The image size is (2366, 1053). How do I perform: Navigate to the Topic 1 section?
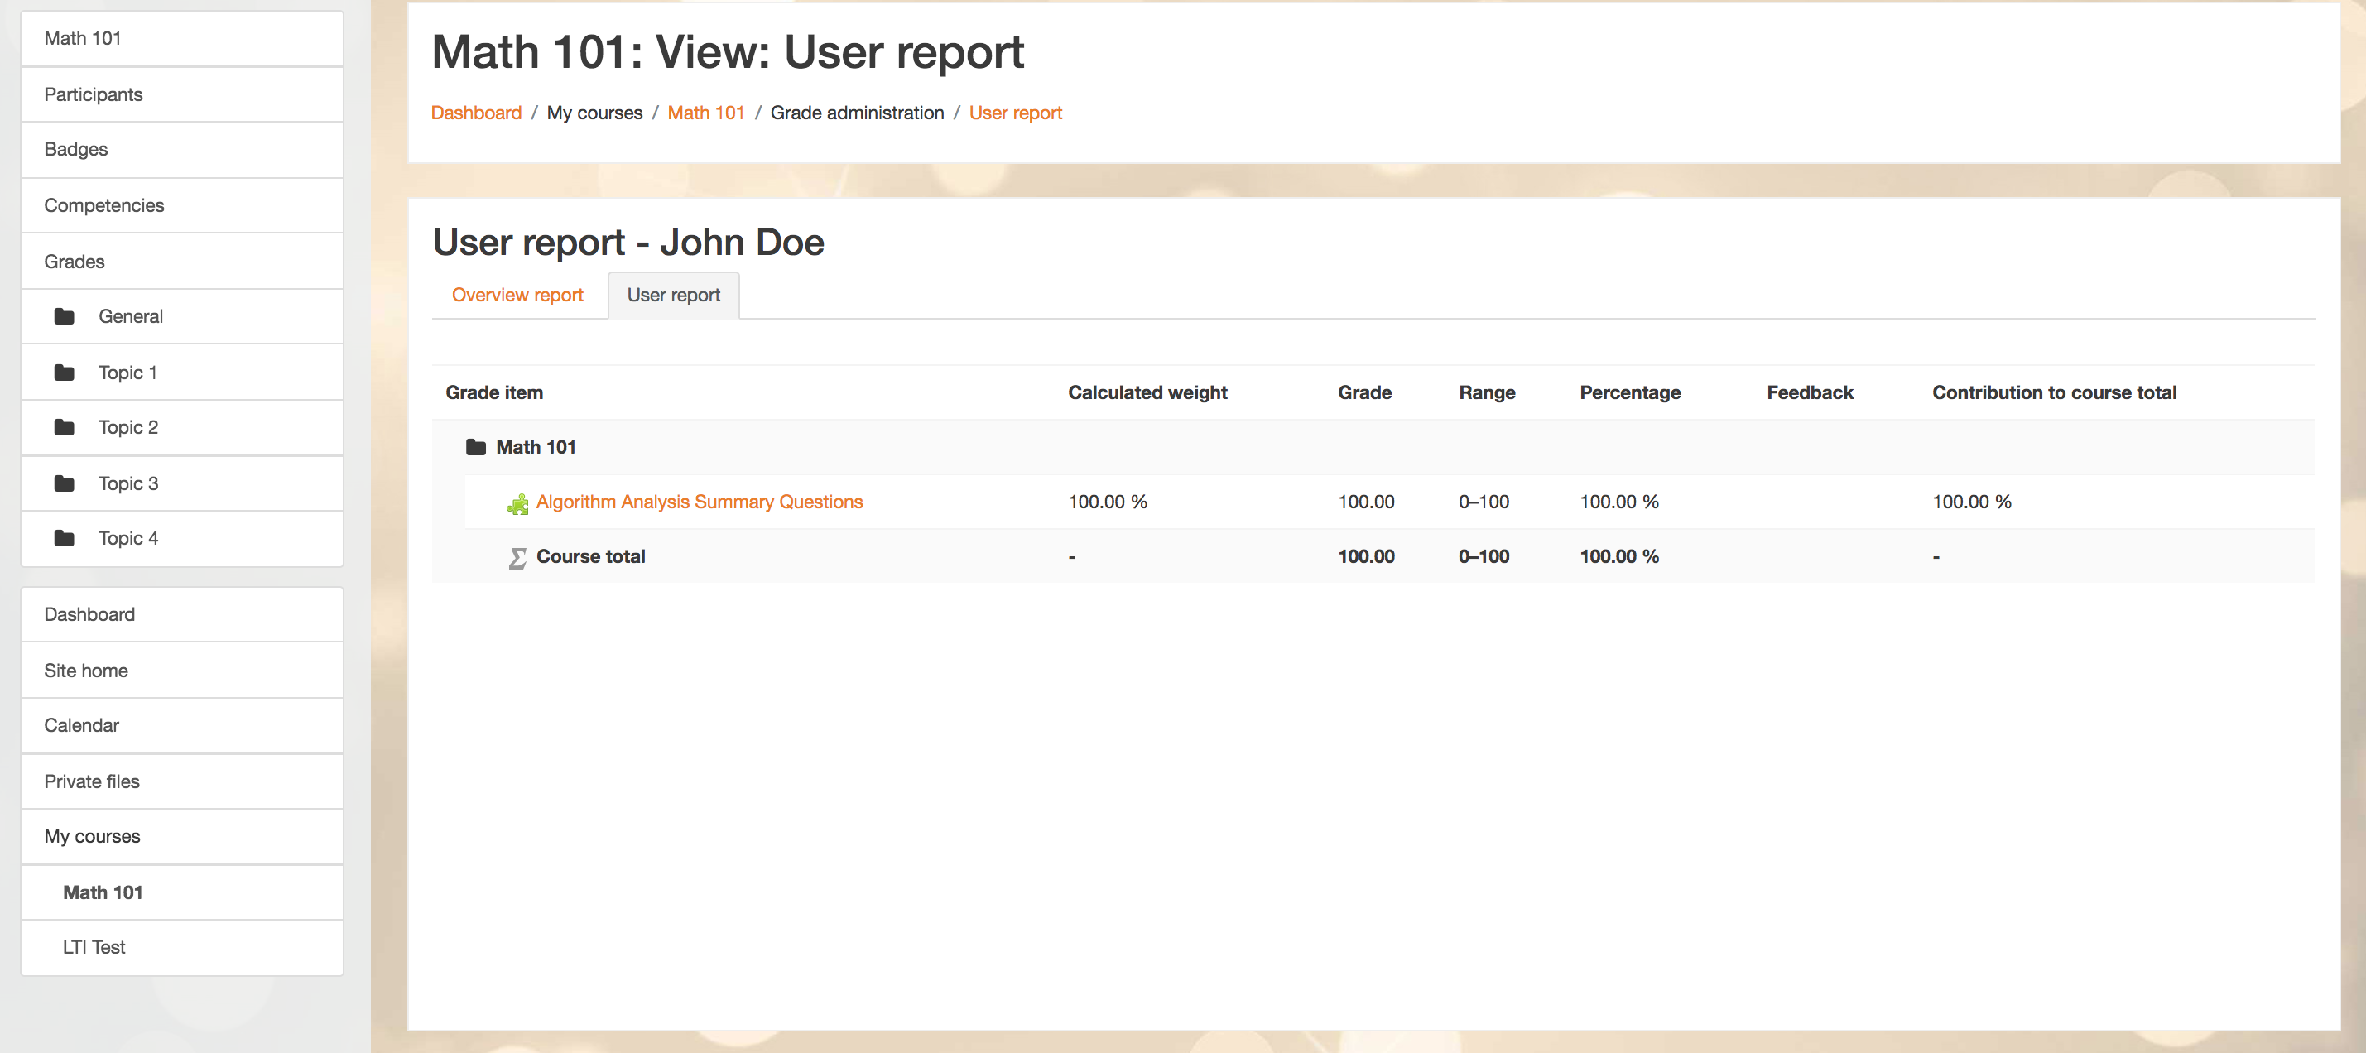pos(182,373)
